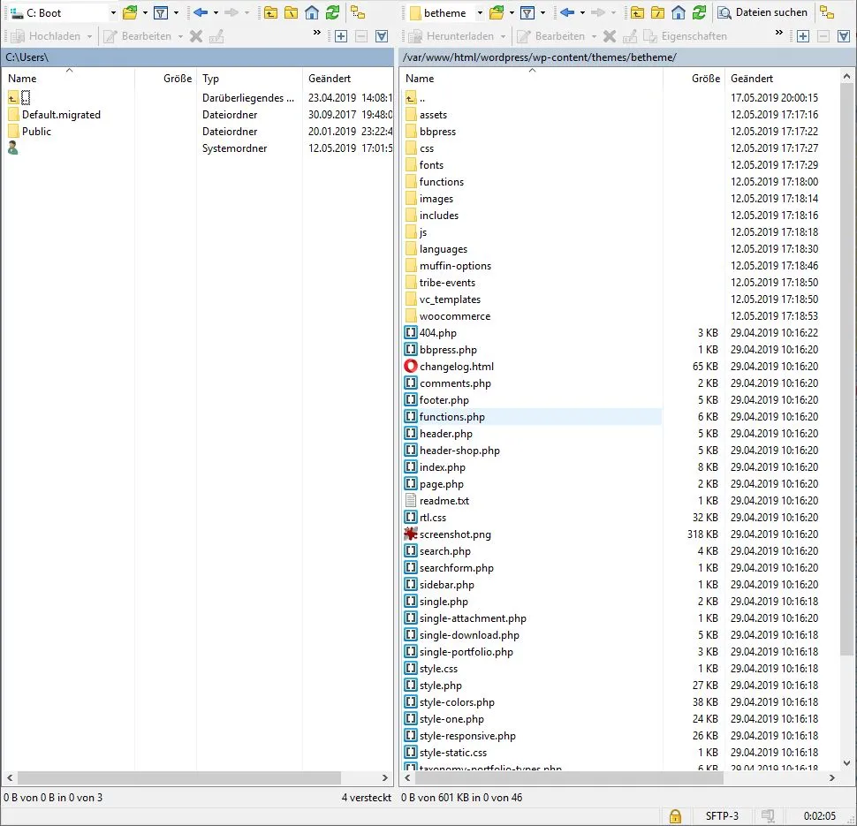This screenshot has width=857, height=826.
Task: Expand remote Bearbeiten dropdown arrow
Action: (x=594, y=36)
